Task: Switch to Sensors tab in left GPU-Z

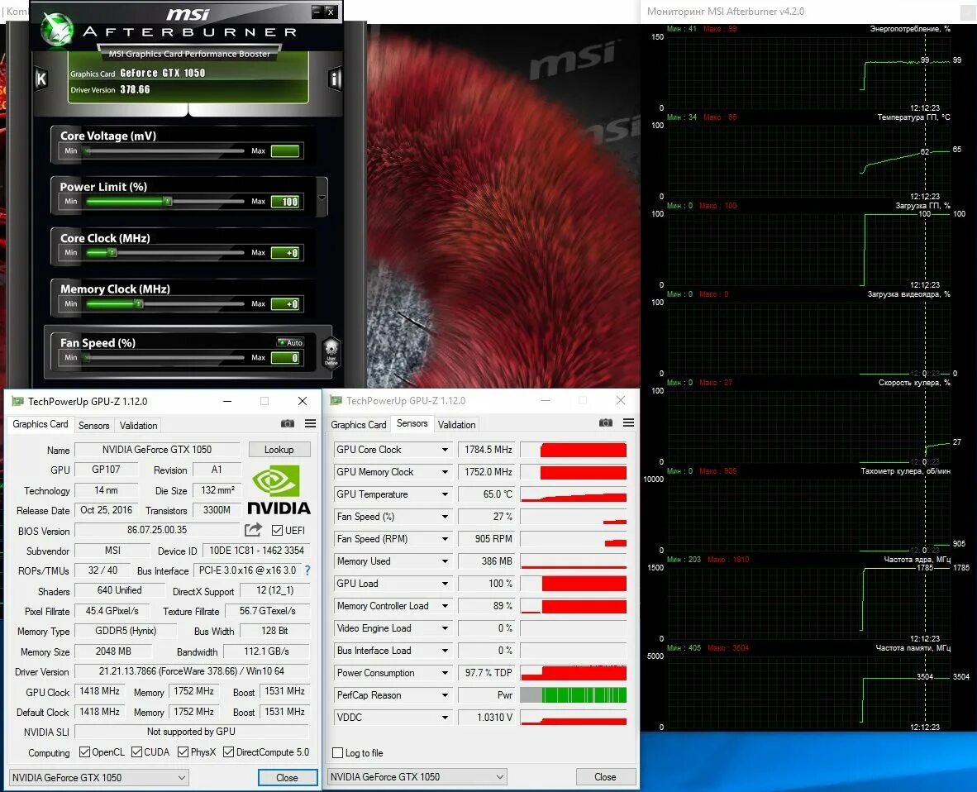Action: 94,426
